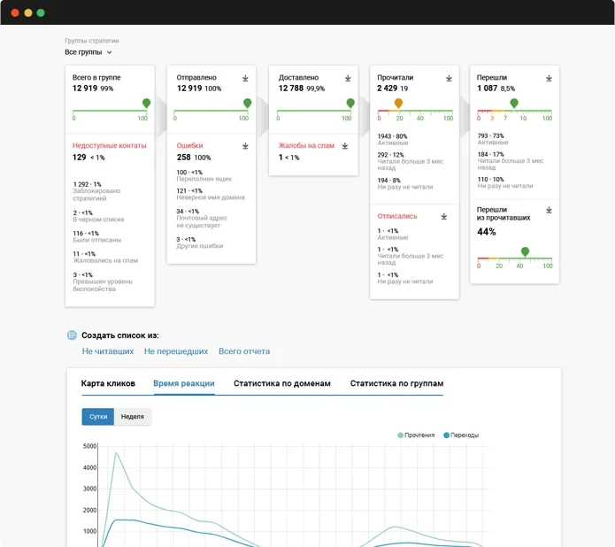Open the Все группы dropdown
The image size is (615, 547).
click(x=88, y=52)
